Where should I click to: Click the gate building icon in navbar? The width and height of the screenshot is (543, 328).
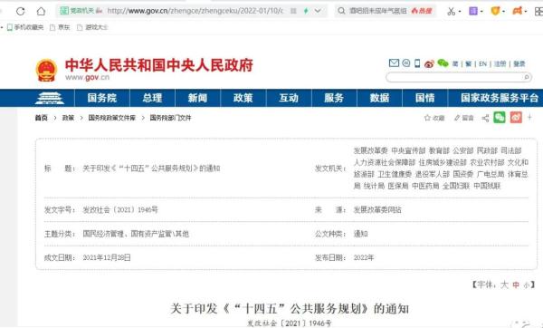point(50,98)
